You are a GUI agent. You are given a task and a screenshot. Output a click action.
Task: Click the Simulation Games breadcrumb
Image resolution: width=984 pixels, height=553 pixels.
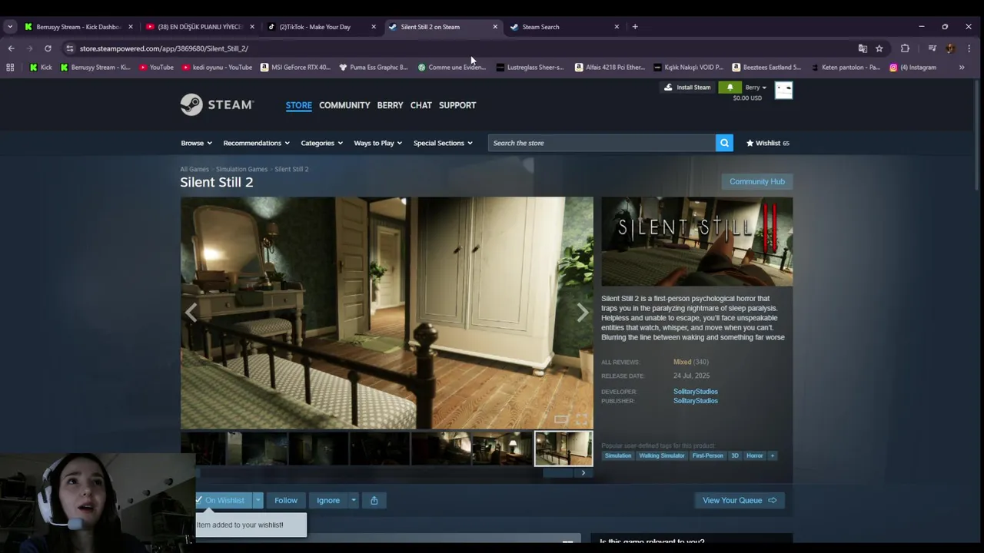241,169
